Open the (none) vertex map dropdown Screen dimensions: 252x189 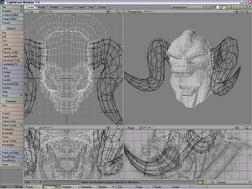tap(234, 182)
